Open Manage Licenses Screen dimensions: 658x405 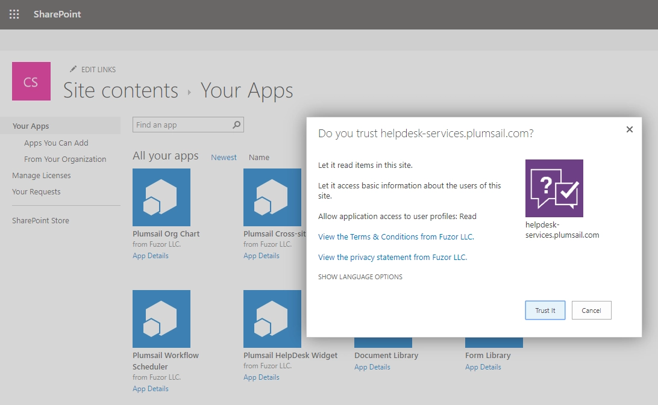tap(41, 175)
